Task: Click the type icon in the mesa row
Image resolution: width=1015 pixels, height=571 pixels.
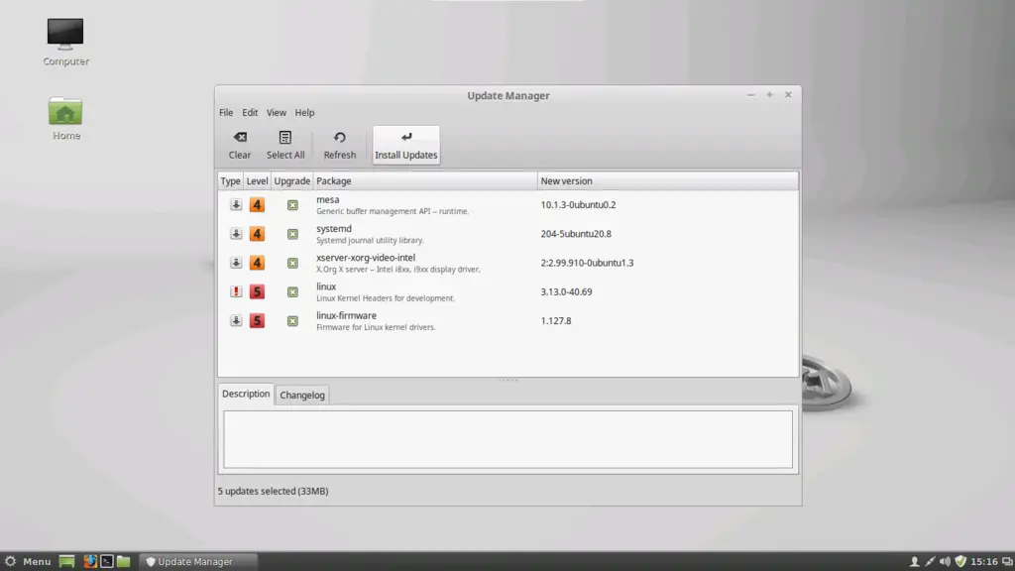Action: click(236, 204)
